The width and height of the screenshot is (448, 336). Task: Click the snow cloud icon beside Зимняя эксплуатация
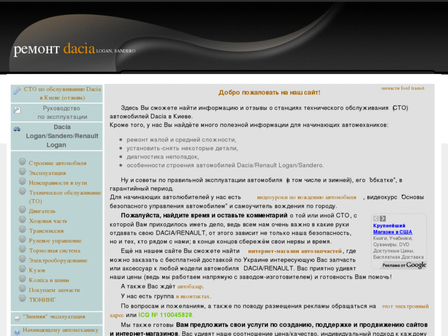click(x=17, y=318)
